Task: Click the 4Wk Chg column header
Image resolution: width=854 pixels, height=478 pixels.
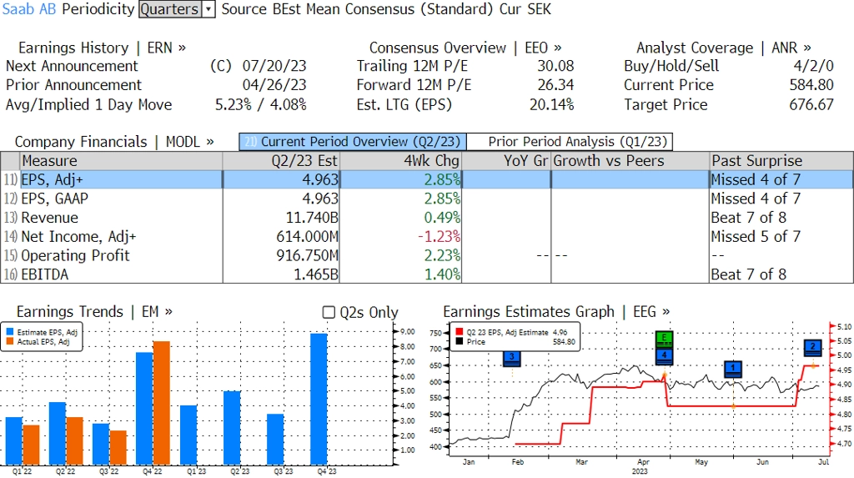Action: (401, 161)
